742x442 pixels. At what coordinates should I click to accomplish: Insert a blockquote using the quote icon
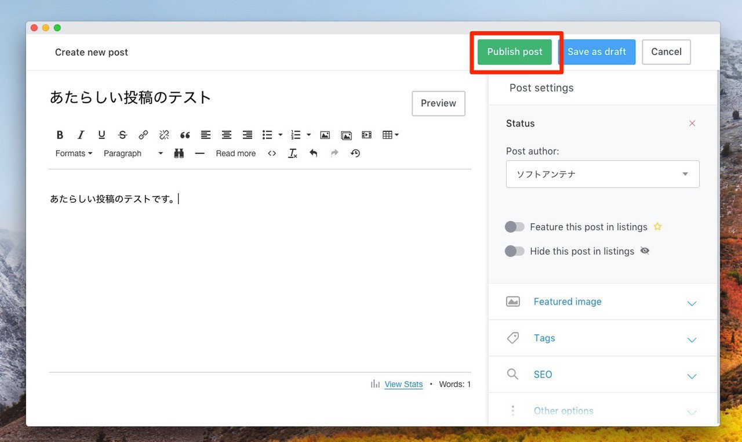tap(185, 135)
